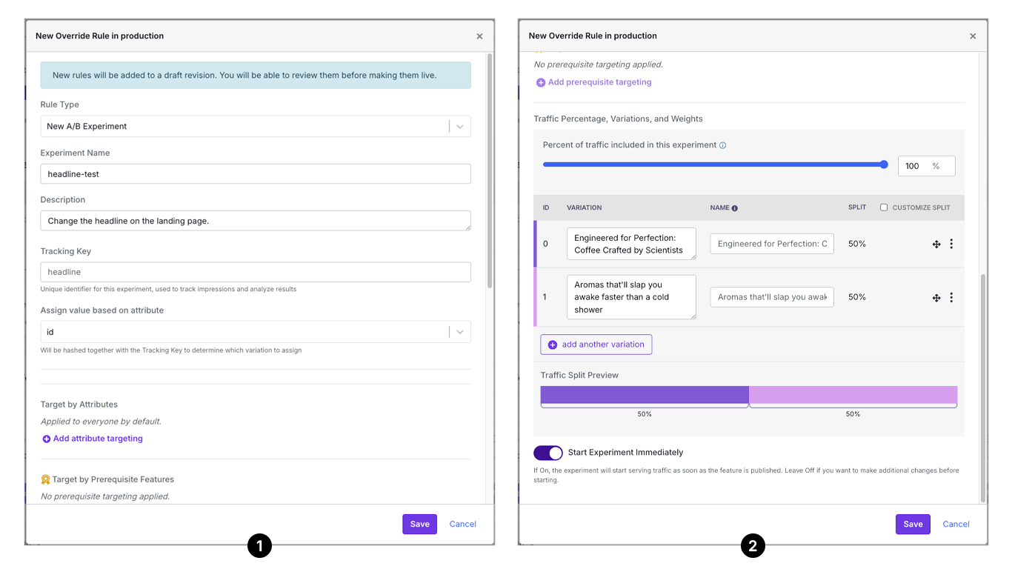1012x569 pixels.
Task: Click the info icon next to NAME column header
Action: click(736, 207)
